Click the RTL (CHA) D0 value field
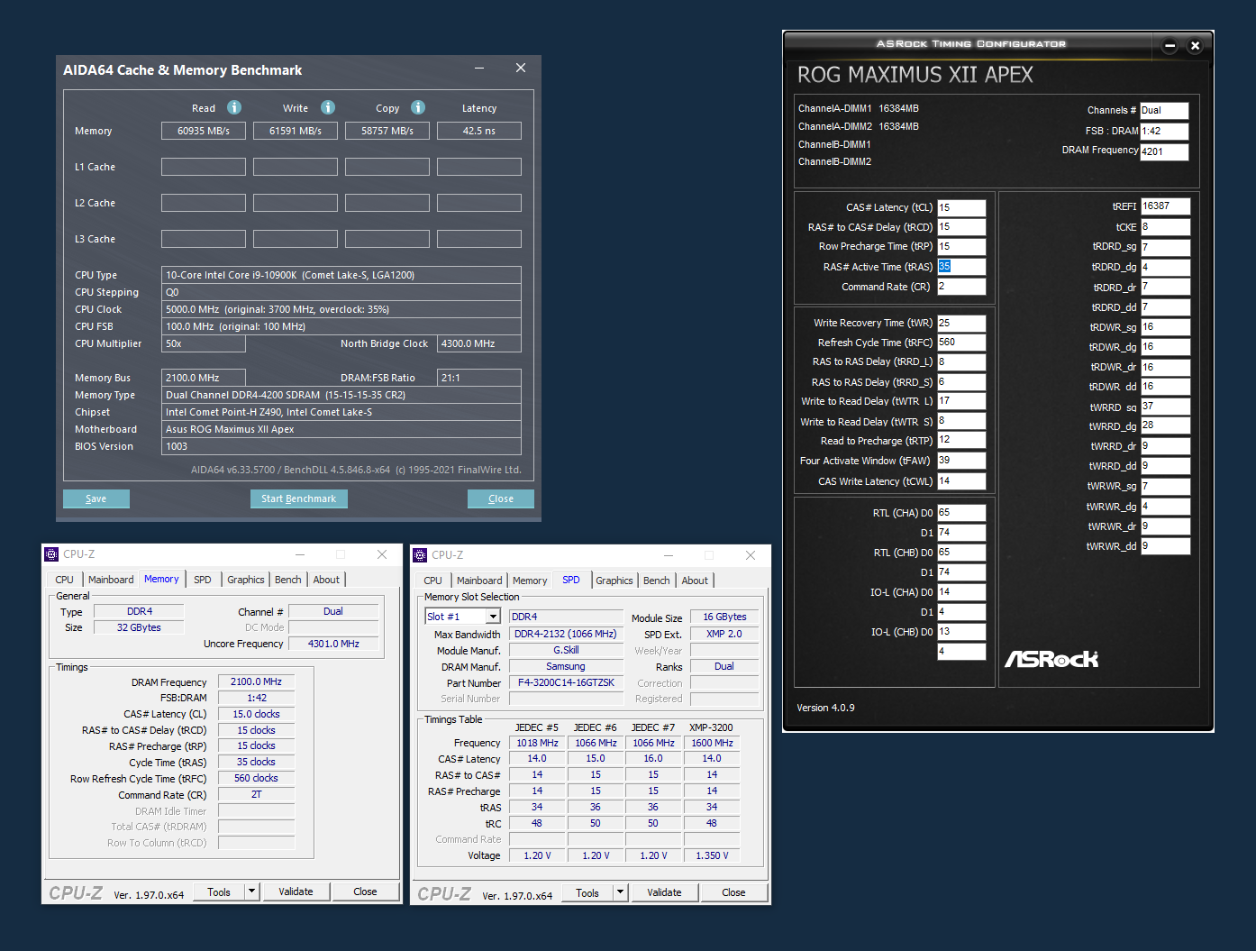1256x951 pixels. (x=961, y=513)
